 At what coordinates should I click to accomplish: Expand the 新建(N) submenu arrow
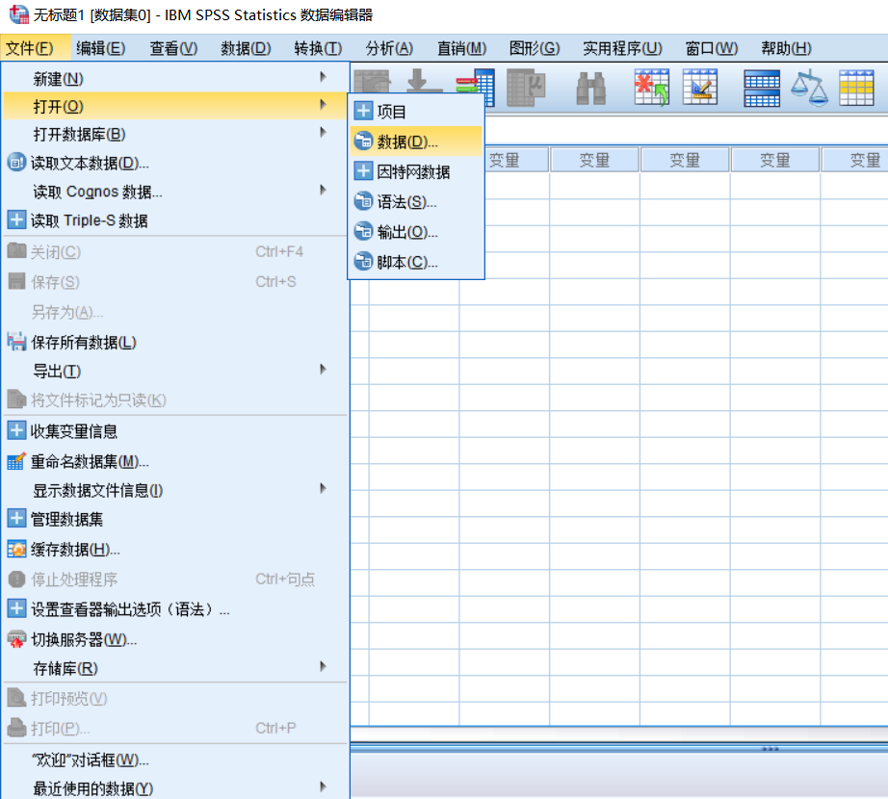[x=323, y=76]
